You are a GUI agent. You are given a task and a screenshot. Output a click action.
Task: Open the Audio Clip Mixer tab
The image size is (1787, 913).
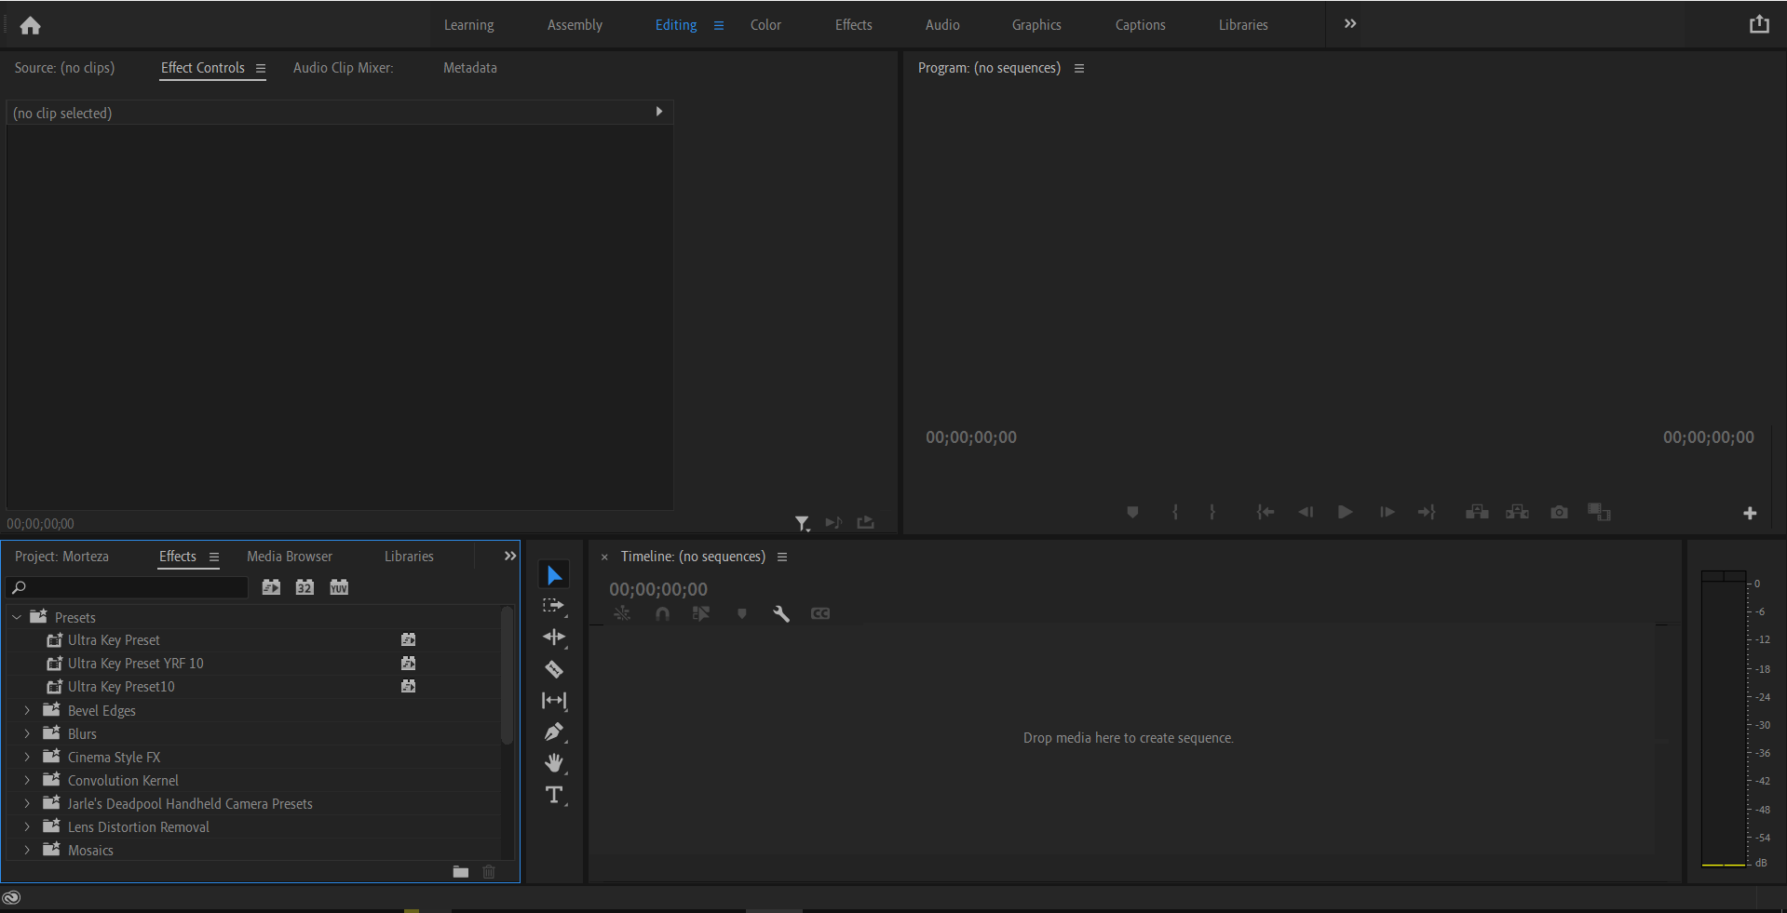coord(343,68)
